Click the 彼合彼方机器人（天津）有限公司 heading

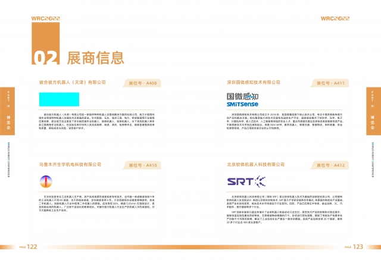coord(72,83)
